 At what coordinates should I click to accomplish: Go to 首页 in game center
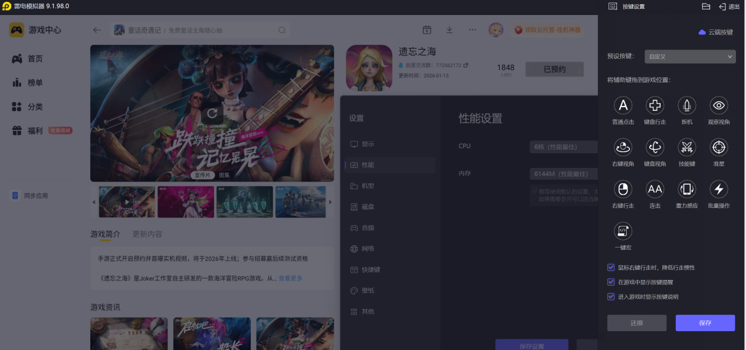(x=28, y=59)
